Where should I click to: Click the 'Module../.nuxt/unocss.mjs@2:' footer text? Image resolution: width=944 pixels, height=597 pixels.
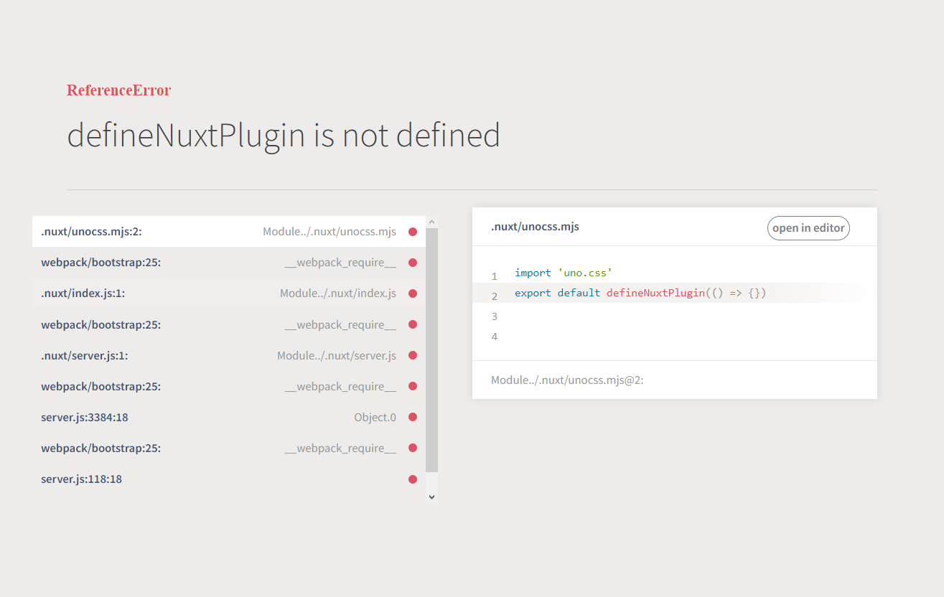click(567, 380)
